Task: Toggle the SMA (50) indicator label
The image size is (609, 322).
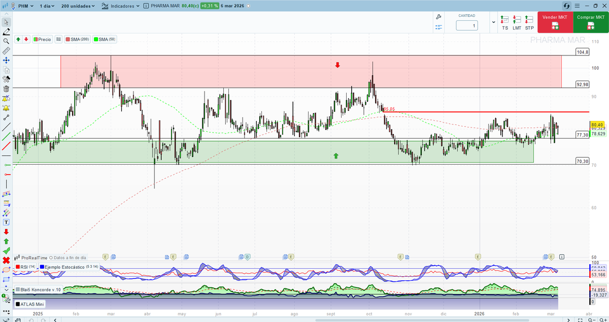Action: [104, 39]
